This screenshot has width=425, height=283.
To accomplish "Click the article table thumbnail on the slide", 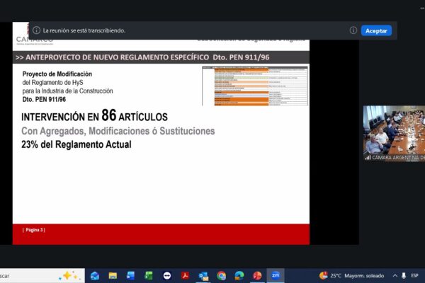I will pos(255,86).
